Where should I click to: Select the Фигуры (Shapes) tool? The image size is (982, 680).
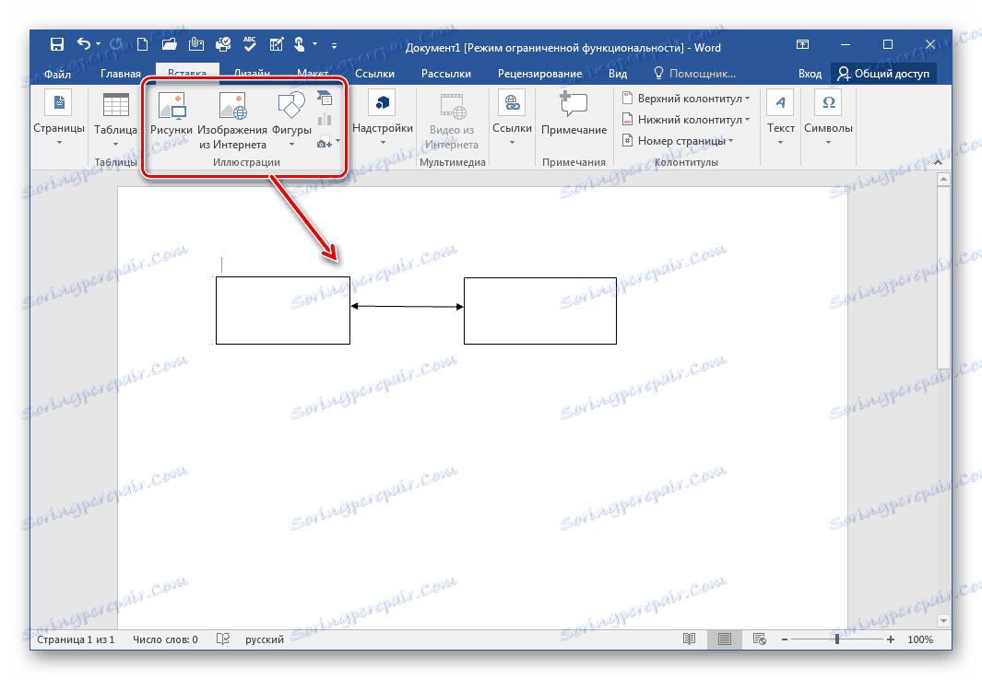pyautogui.click(x=290, y=118)
